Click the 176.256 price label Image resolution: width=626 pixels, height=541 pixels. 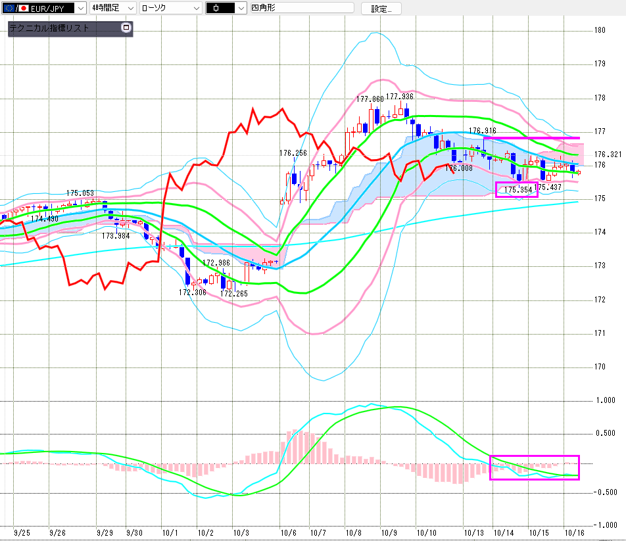(x=293, y=153)
